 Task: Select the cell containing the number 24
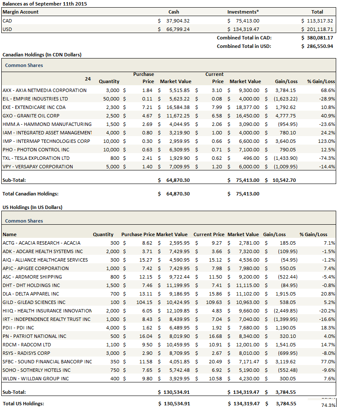pyautogui.click(x=88, y=78)
